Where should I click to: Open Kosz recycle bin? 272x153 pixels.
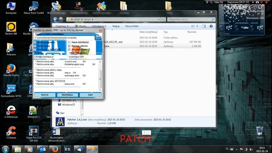click(x=260, y=133)
